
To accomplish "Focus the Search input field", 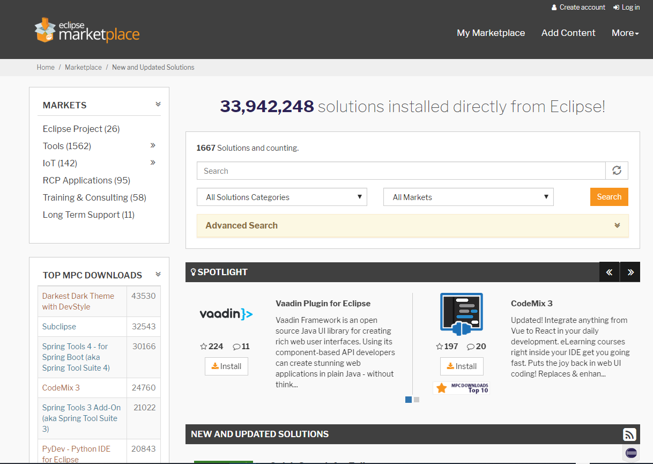I will coord(401,171).
